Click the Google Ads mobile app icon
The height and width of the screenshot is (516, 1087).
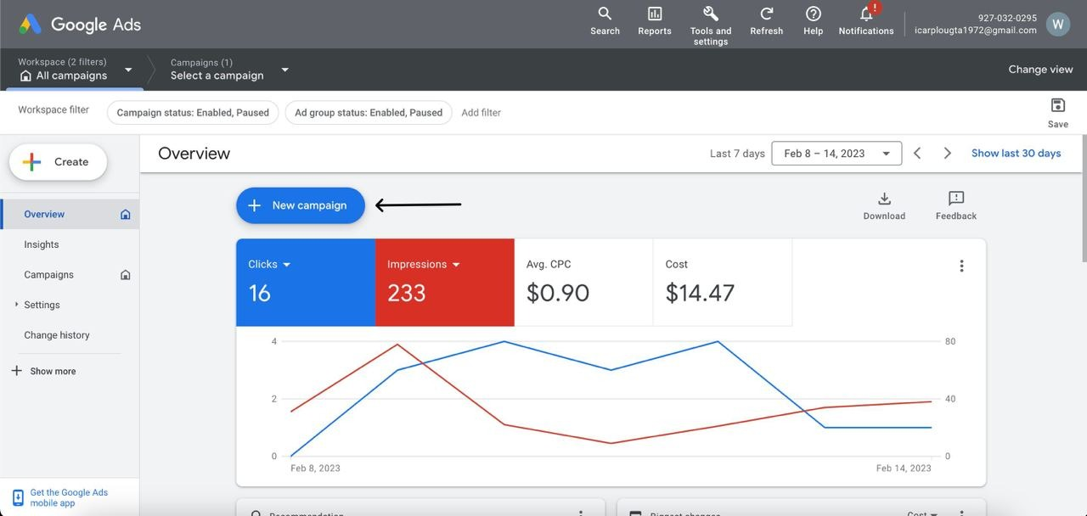[x=18, y=498]
